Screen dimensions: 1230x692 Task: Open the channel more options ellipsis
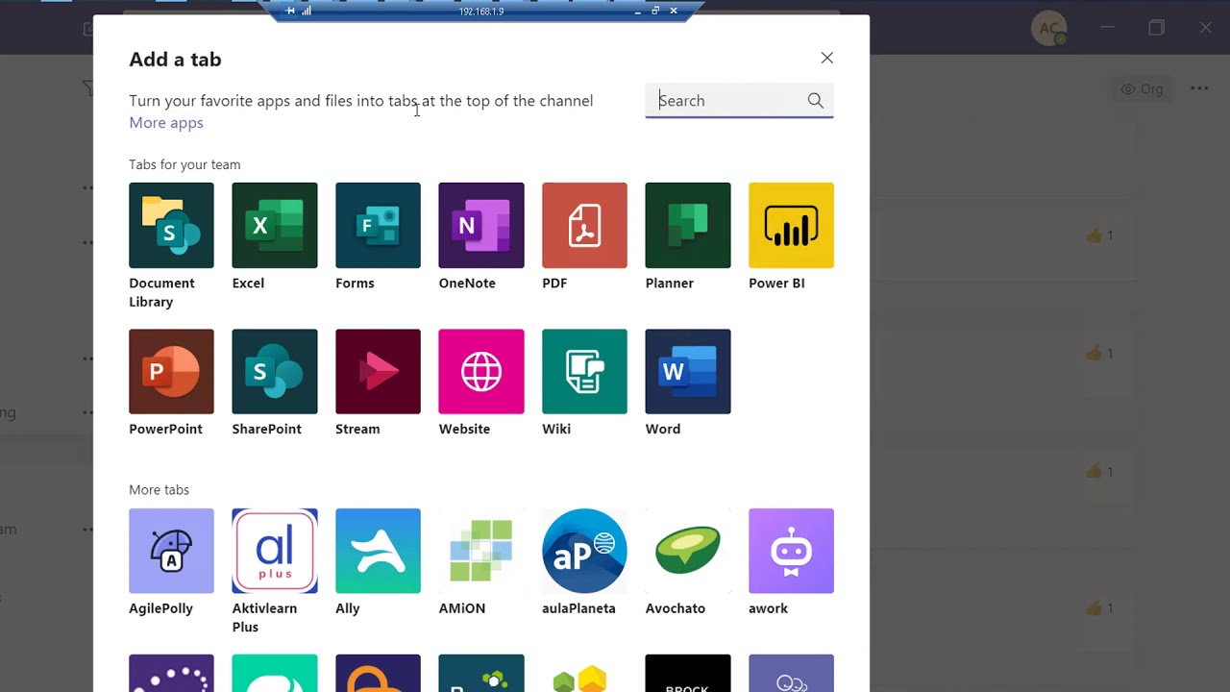tap(1199, 88)
